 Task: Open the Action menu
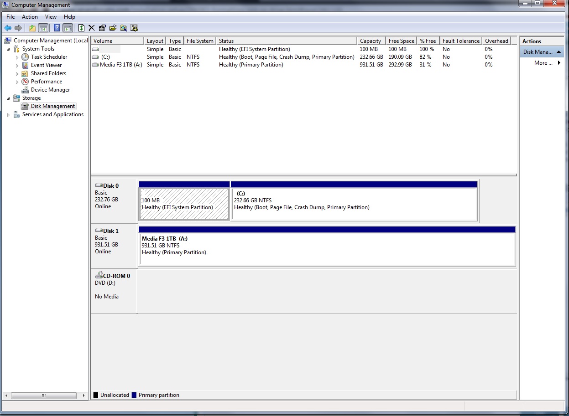point(30,17)
